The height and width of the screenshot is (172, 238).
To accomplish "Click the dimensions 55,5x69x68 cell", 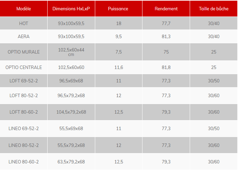I will click(71, 128).
